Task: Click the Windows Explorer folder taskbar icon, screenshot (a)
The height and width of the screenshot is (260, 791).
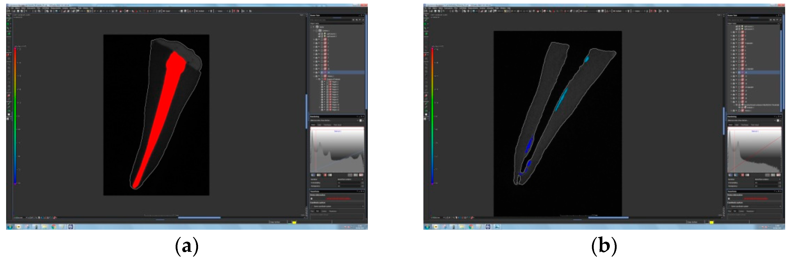Action: click(x=45, y=227)
